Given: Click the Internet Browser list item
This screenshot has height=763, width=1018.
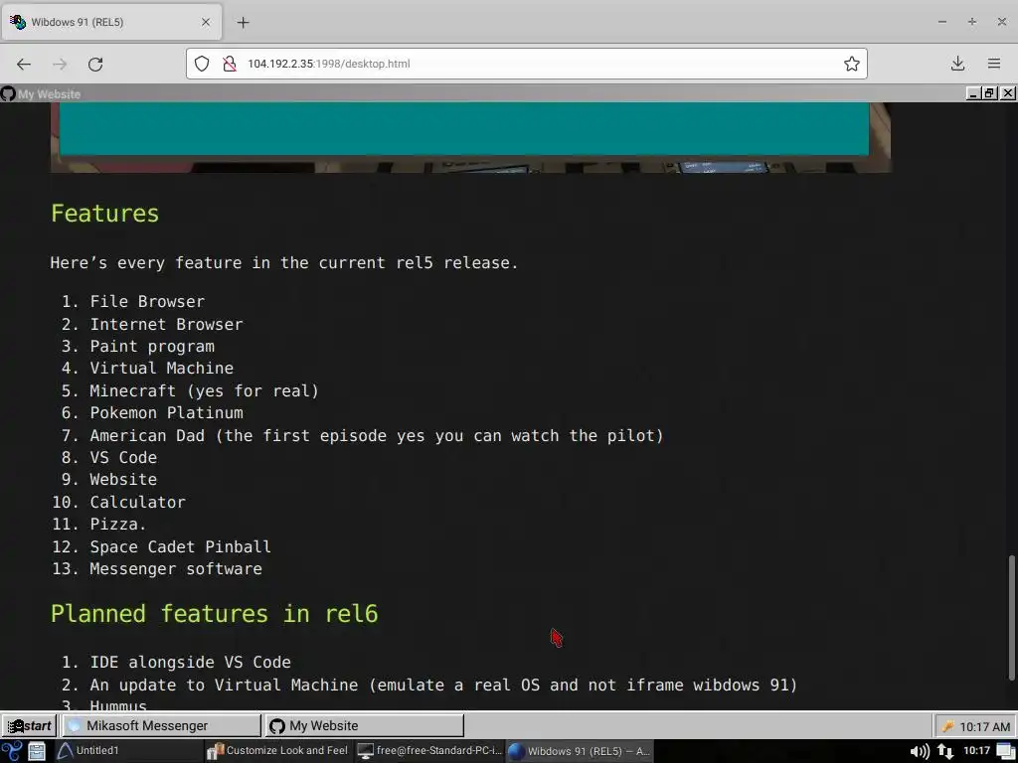Looking at the screenshot, I should (166, 325).
